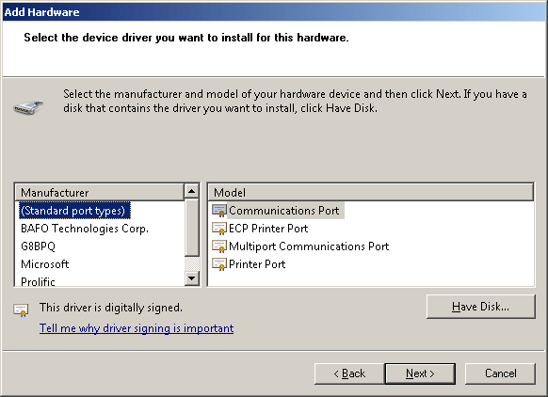
Task: Click the manufacturer list down arrow
Action: [x=191, y=278]
